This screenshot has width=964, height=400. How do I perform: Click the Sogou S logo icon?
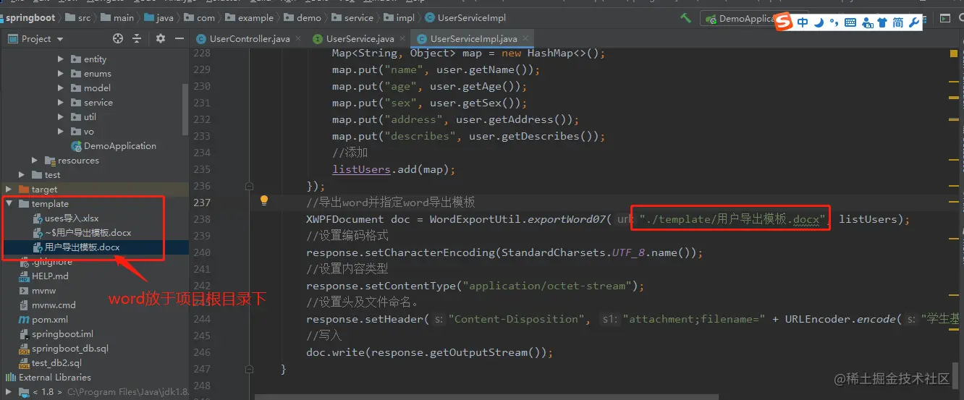[x=784, y=22]
